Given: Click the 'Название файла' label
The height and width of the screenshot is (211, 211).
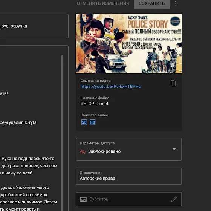Looking at the screenshot, I should pyautogui.click(x=95, y=98).
